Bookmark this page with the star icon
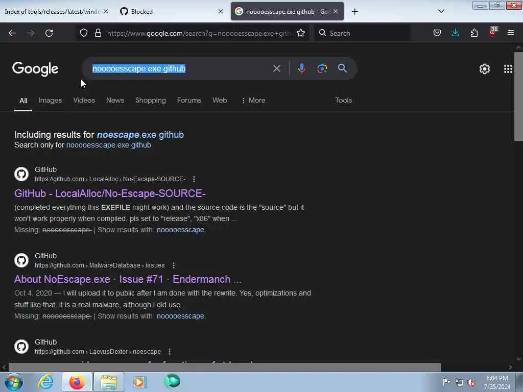 point(301,33)
